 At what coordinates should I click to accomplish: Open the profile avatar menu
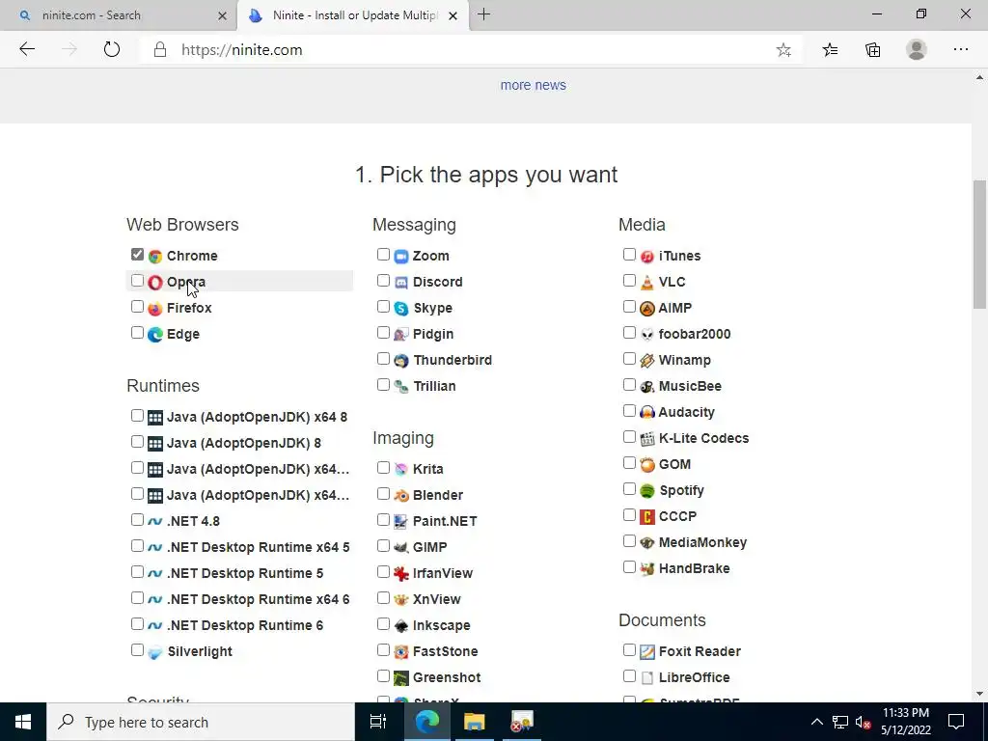(917, 50)
